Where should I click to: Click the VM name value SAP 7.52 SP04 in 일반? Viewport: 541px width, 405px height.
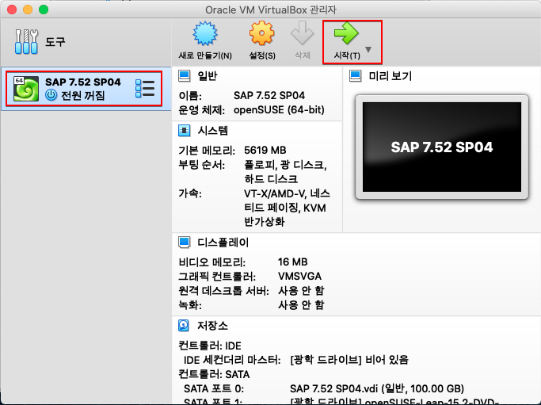click(x=269, y=95)
